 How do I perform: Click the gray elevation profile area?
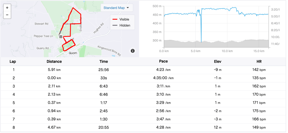[x=225, y=44]
